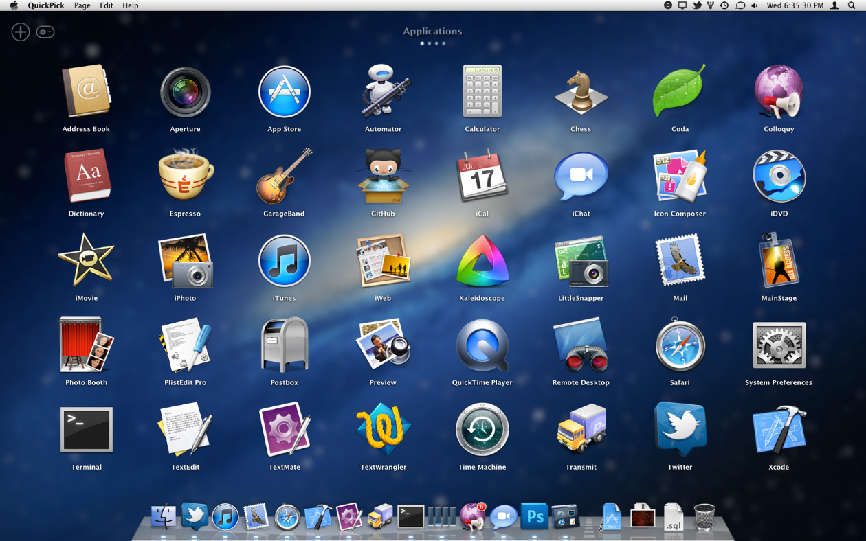
Task: Jump to the last page dot
Action: point(443,43)
